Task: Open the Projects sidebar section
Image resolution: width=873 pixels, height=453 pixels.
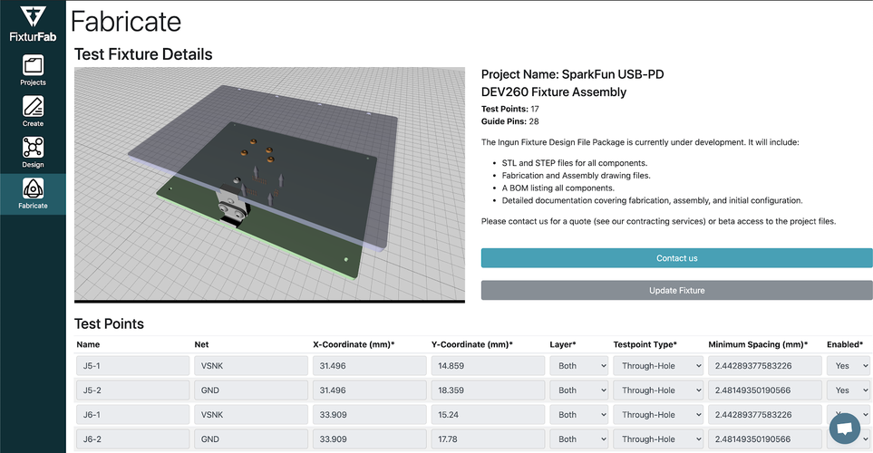Action: 33,70
